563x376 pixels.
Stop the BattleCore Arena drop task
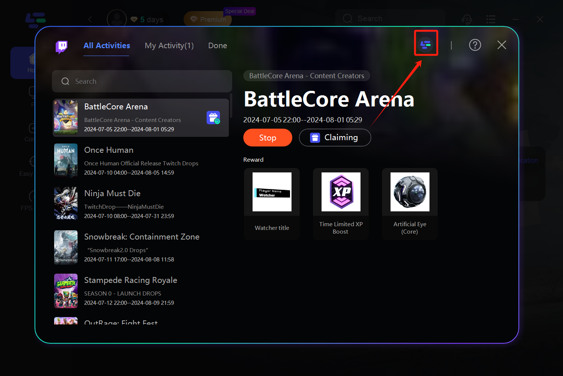268,138
